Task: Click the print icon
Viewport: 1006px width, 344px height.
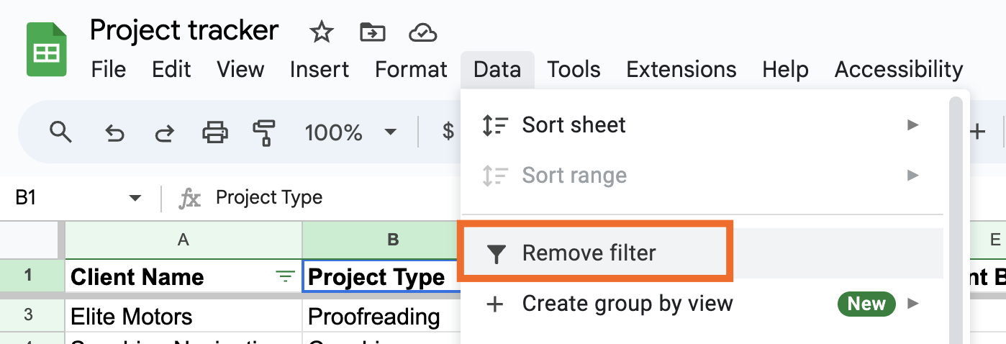Action: (215, 132)
